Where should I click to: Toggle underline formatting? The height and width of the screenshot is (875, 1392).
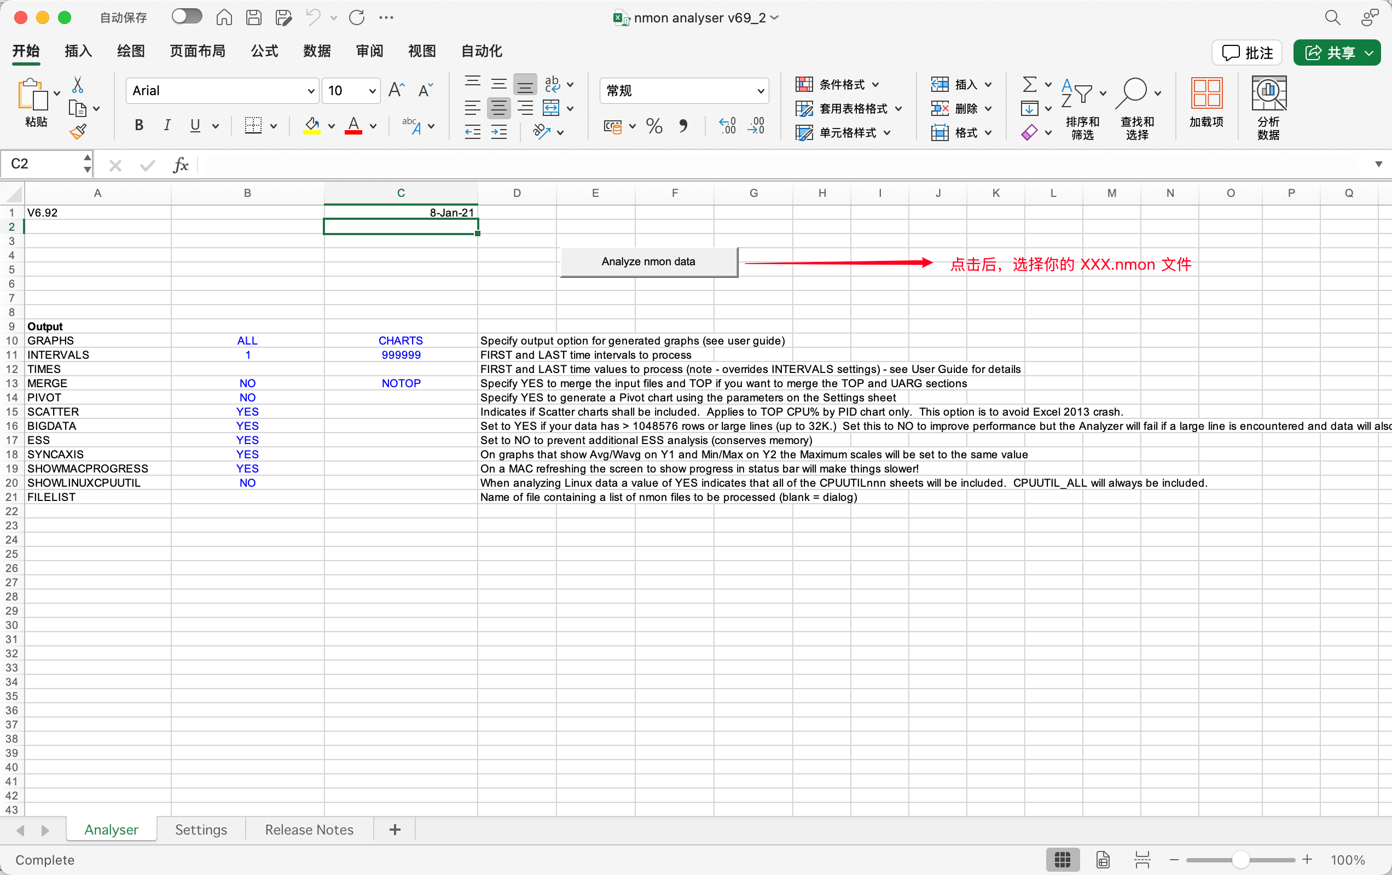(195, 125)
